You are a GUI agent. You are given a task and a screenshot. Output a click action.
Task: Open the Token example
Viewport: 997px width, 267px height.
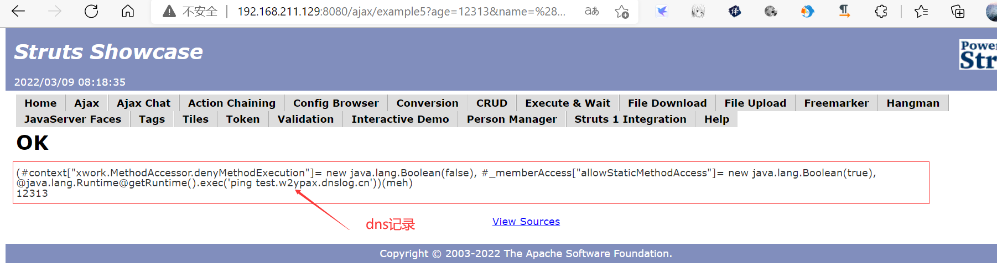[x=243, y=119]
